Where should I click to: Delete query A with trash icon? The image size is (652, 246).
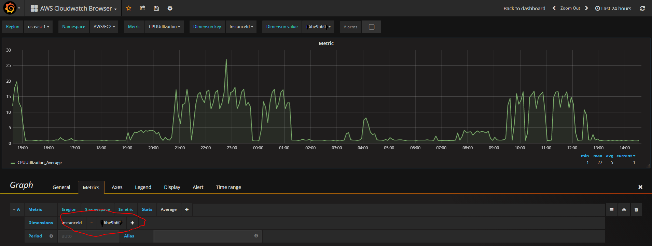tap(636, 210)
